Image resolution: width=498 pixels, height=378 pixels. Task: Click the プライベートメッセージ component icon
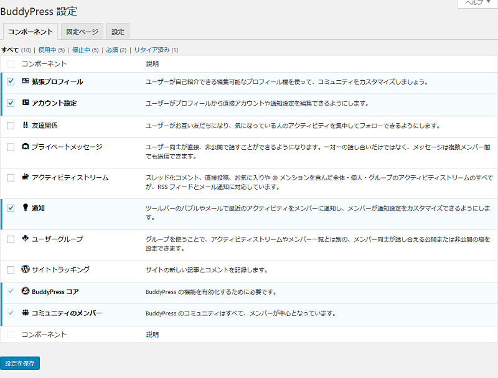26,146
